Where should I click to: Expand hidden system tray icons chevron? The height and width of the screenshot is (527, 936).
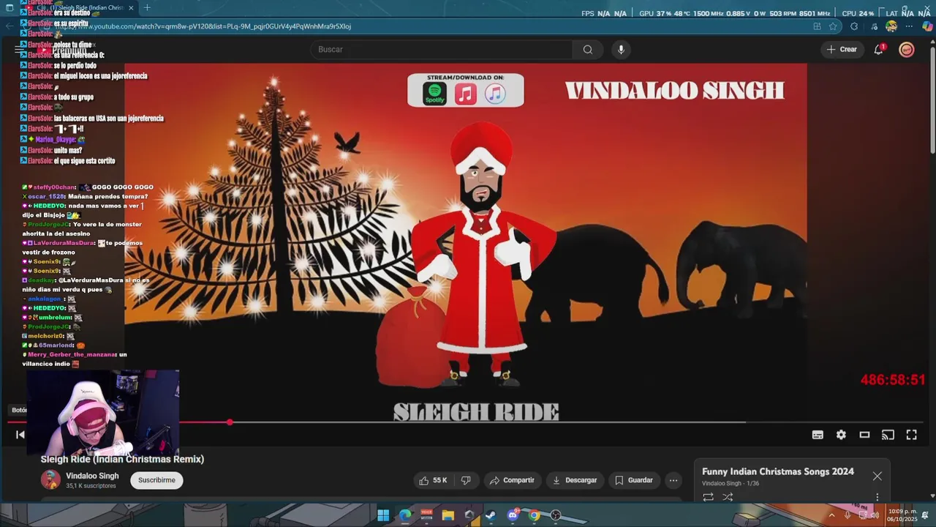pos(831,515)
